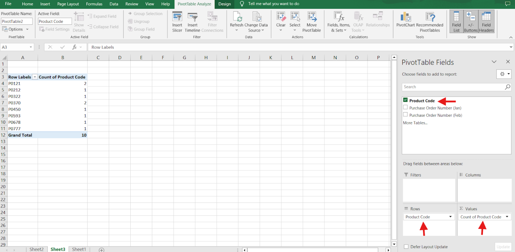The height and width of the screenshot is (252, 515).
Task: Create a PivotChart
Action: pyautogui.click(x=406, y=20)
